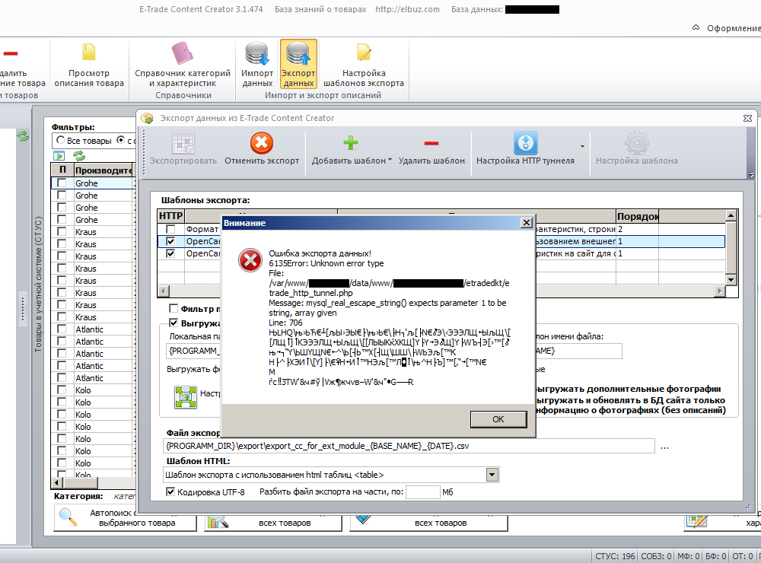Click the 'HTTP' column header
761x563 pixels.
[x=170, y=216]
